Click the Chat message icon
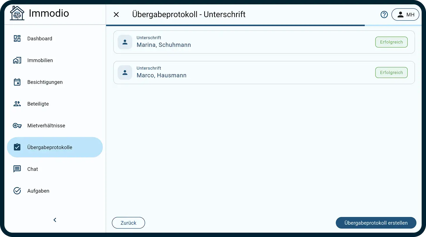Viewport: 426px width, 237px height. click(17, 169)
